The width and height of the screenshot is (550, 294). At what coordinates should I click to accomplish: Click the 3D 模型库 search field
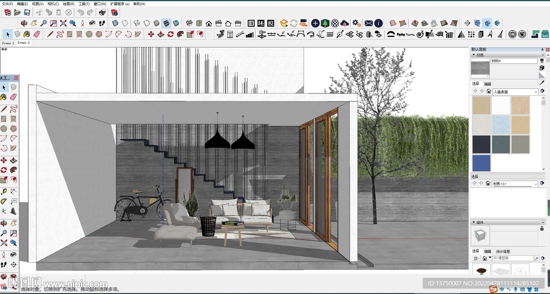pyautogui.click(x=513, y=258)
